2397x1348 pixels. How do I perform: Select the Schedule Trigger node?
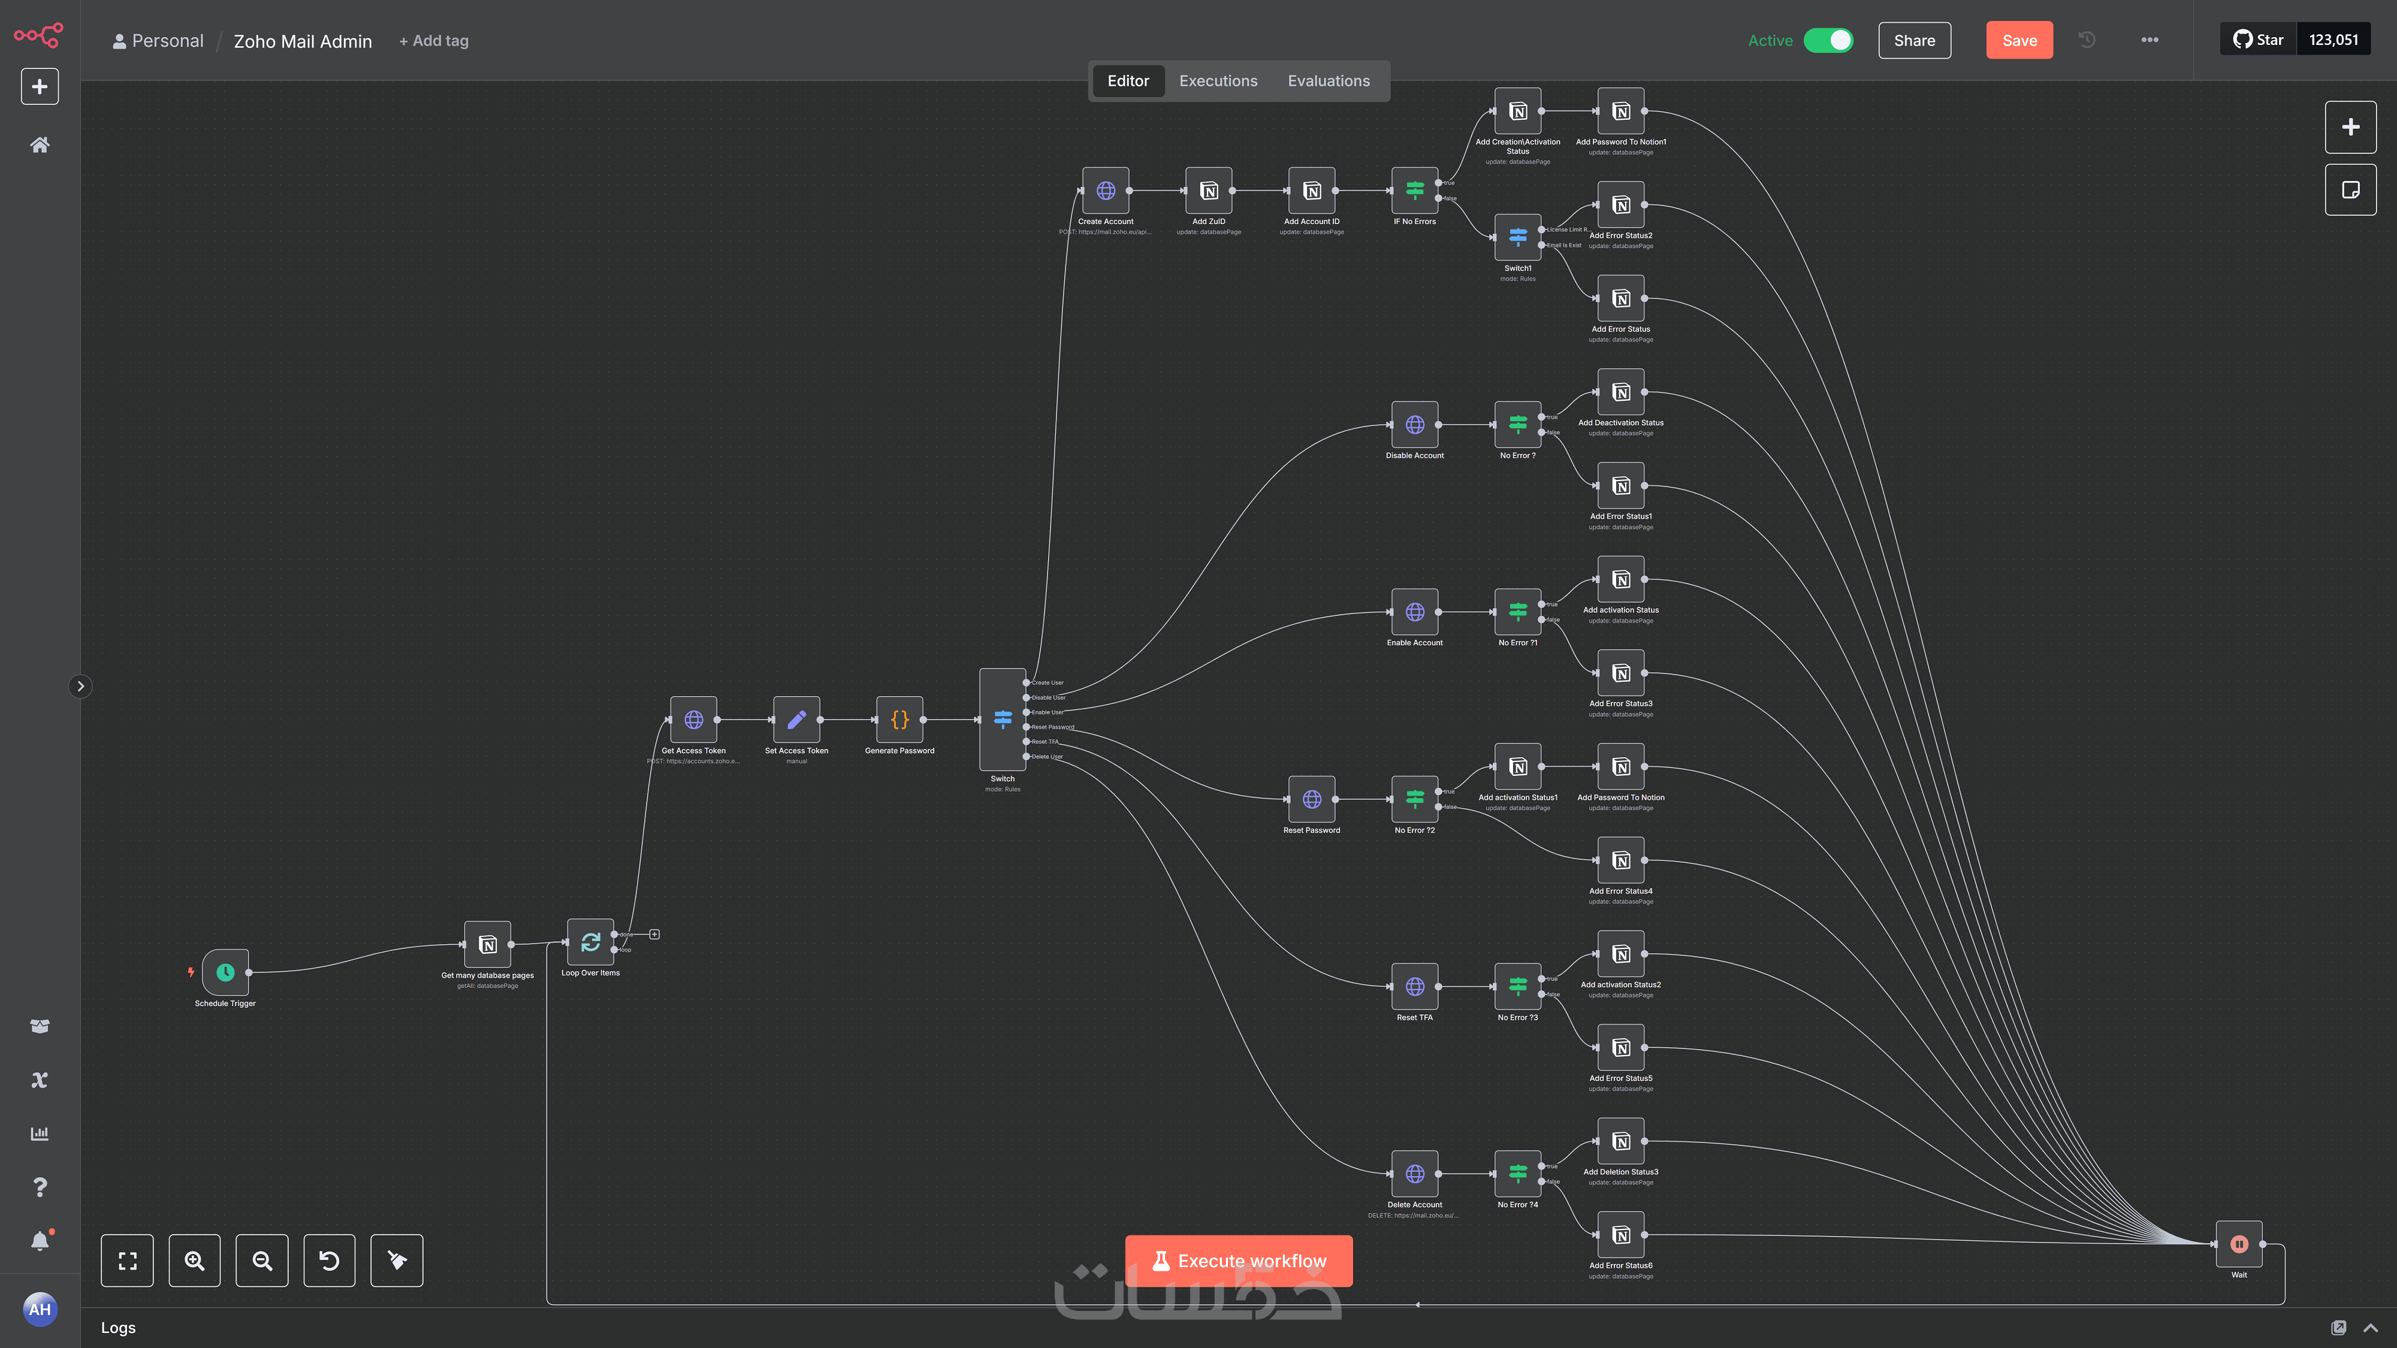[225, 972]
